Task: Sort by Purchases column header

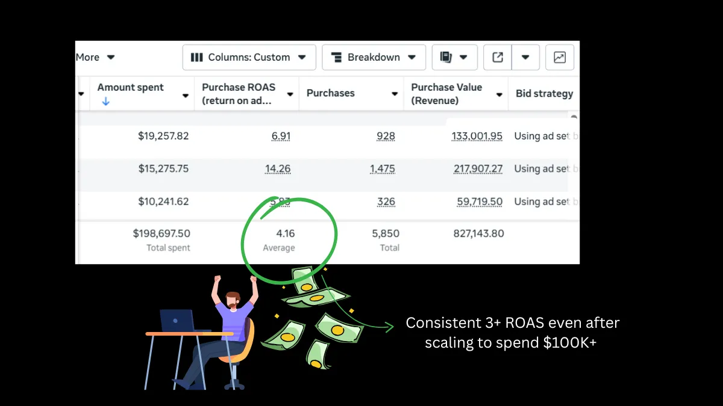Action: 331,93
